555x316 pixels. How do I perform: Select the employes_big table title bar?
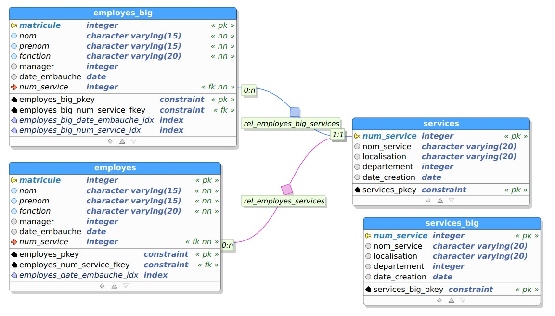[x=123, y=13]
